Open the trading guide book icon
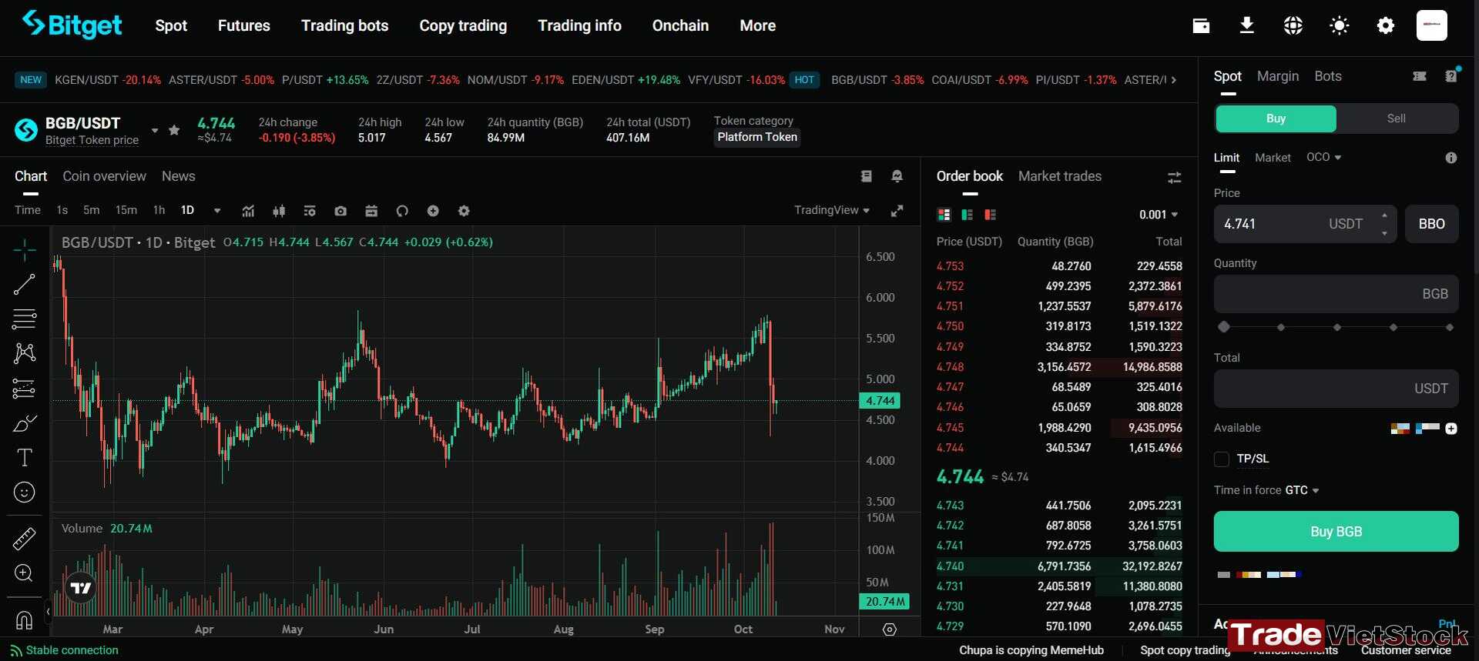1479x661 pixels. point(867,176)
